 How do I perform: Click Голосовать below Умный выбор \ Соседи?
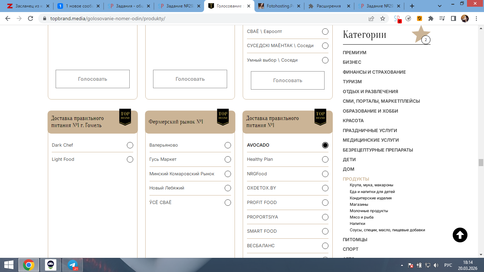pyautogui.click(x=288, y=80)
